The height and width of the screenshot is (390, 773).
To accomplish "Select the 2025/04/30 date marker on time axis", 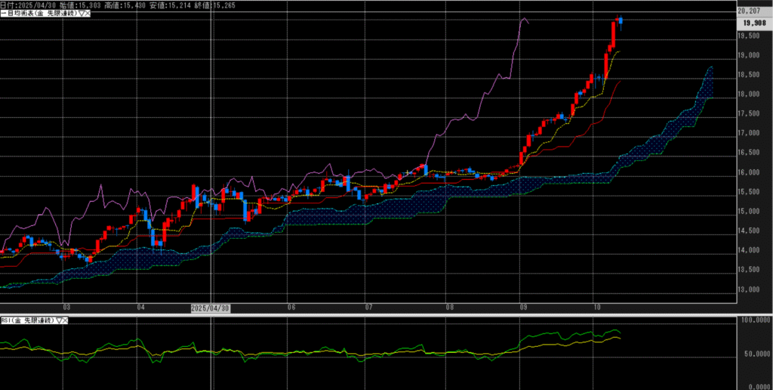I will (209, 308).
